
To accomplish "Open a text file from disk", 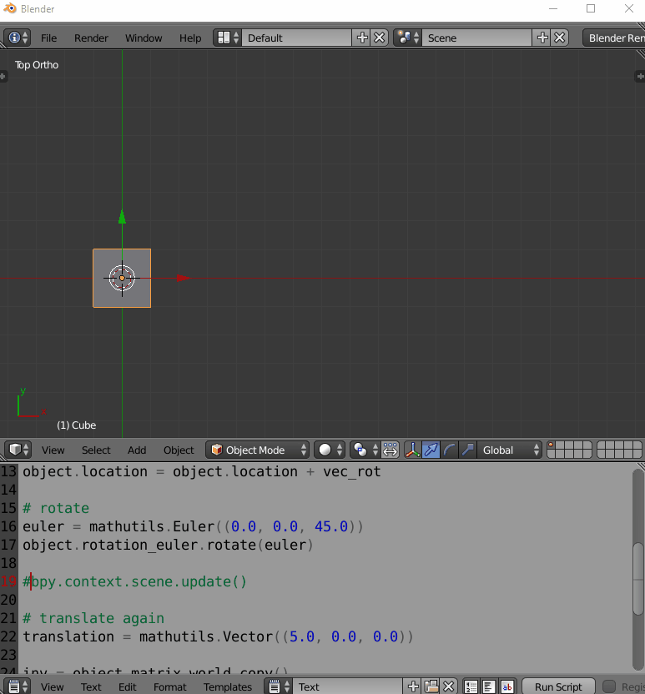I will [431, 686].
